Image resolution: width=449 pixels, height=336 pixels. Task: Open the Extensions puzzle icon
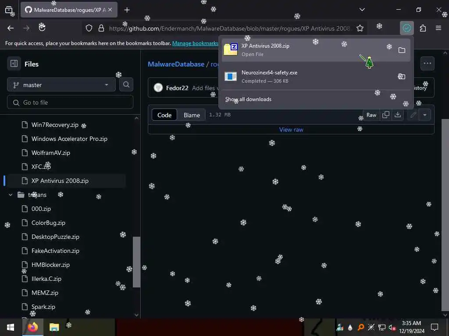423,28
